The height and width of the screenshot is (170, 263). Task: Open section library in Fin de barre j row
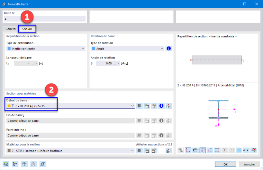pyautogui.click(x=139, y=120)
